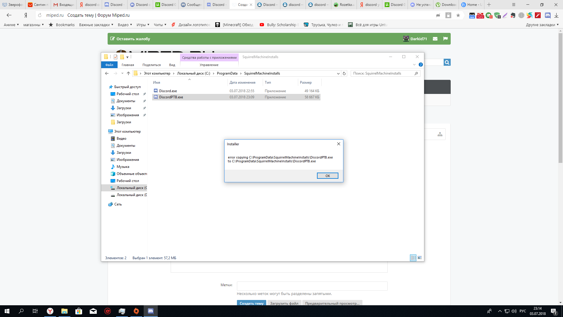Click the Метки tags input field
563x317 pixels.
pyautogui.click(x=312, y=286)
